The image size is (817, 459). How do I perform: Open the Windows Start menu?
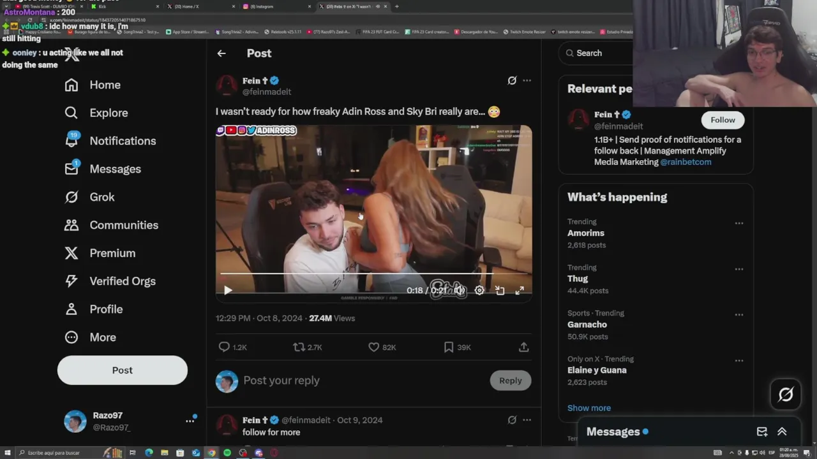click(7, 453)
